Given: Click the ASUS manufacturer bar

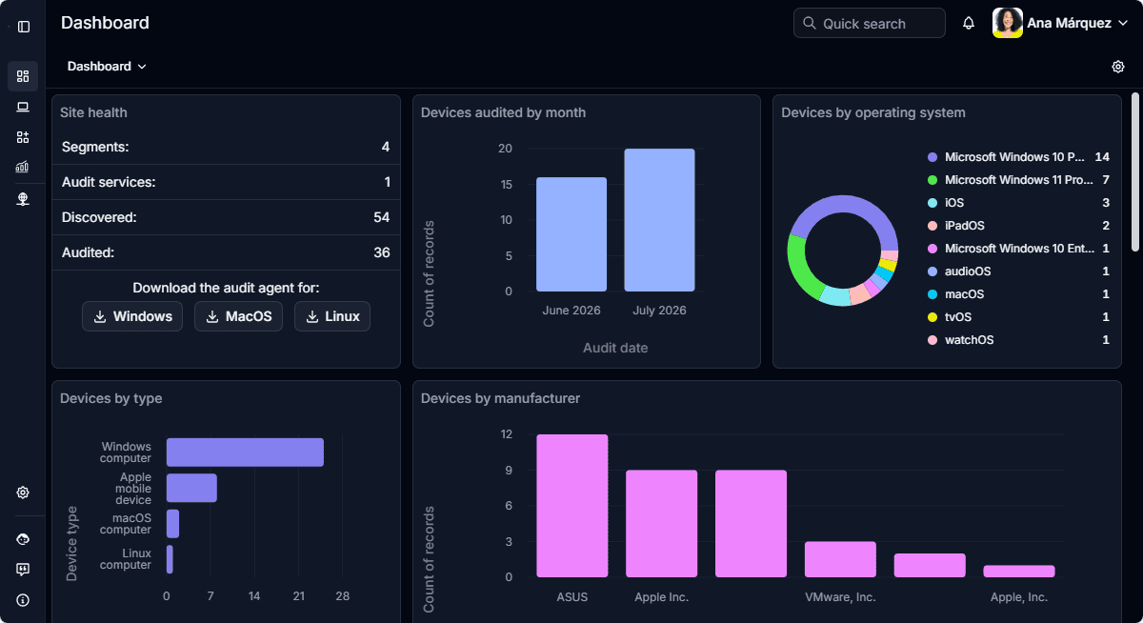Looking at the screenshot, I should point(572,506).
